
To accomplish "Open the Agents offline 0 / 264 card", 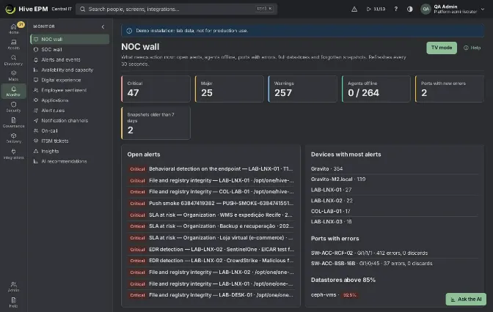I will point(376,89).
